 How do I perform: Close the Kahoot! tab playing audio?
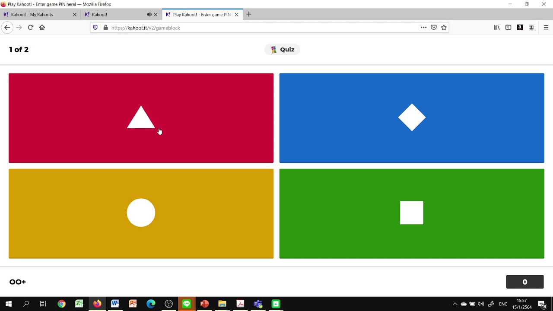pos(156,14)
